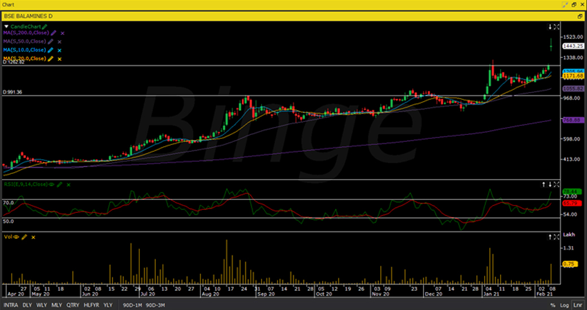The image size is (587, 310).
Task: Edit the MA(S,20.0,Close) indicator pencil
Action: coord(50,59)
